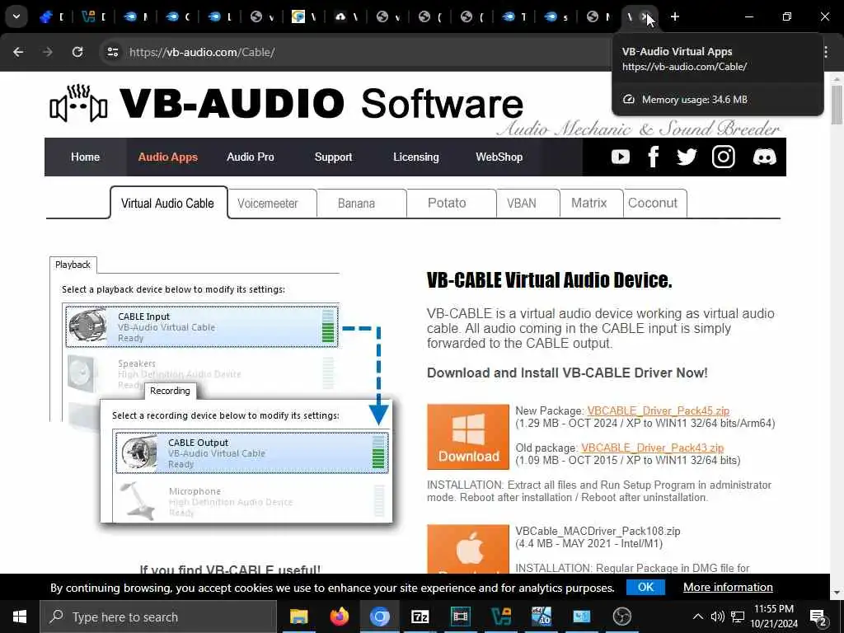844x633 pixels.
Task: Open OBS Studio from the taskbar
Action: pyautogui.click(x=621, y=617)
